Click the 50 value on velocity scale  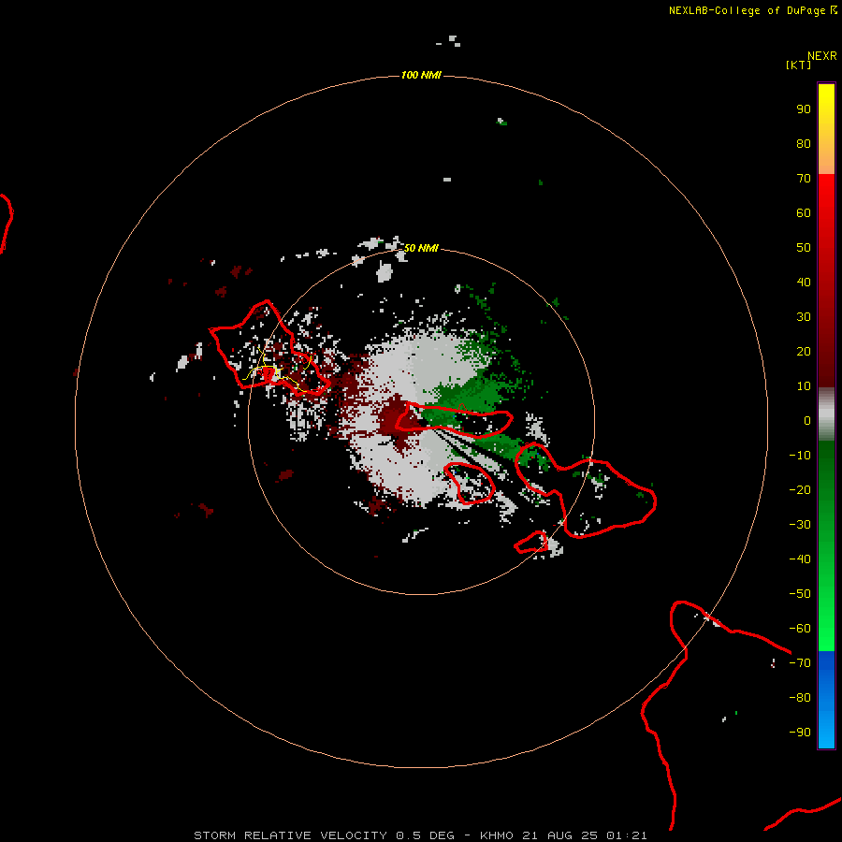click(804, 248)
